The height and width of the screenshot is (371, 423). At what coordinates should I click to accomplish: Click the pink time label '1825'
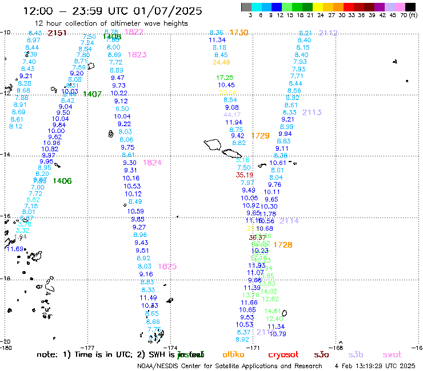167,267
